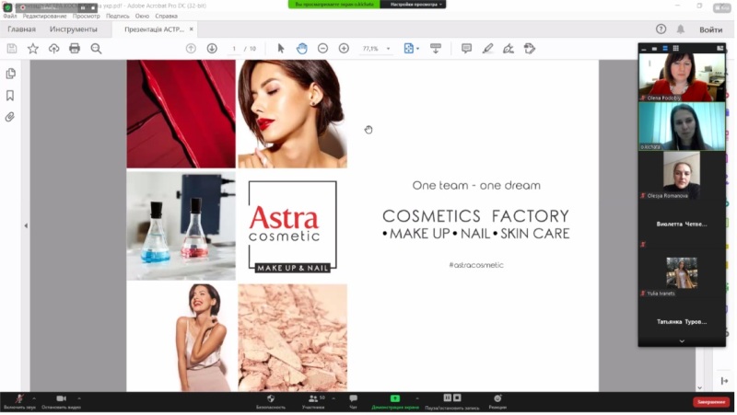
Task: Open Zoom reactions emoji button
Action: point(497,402)
